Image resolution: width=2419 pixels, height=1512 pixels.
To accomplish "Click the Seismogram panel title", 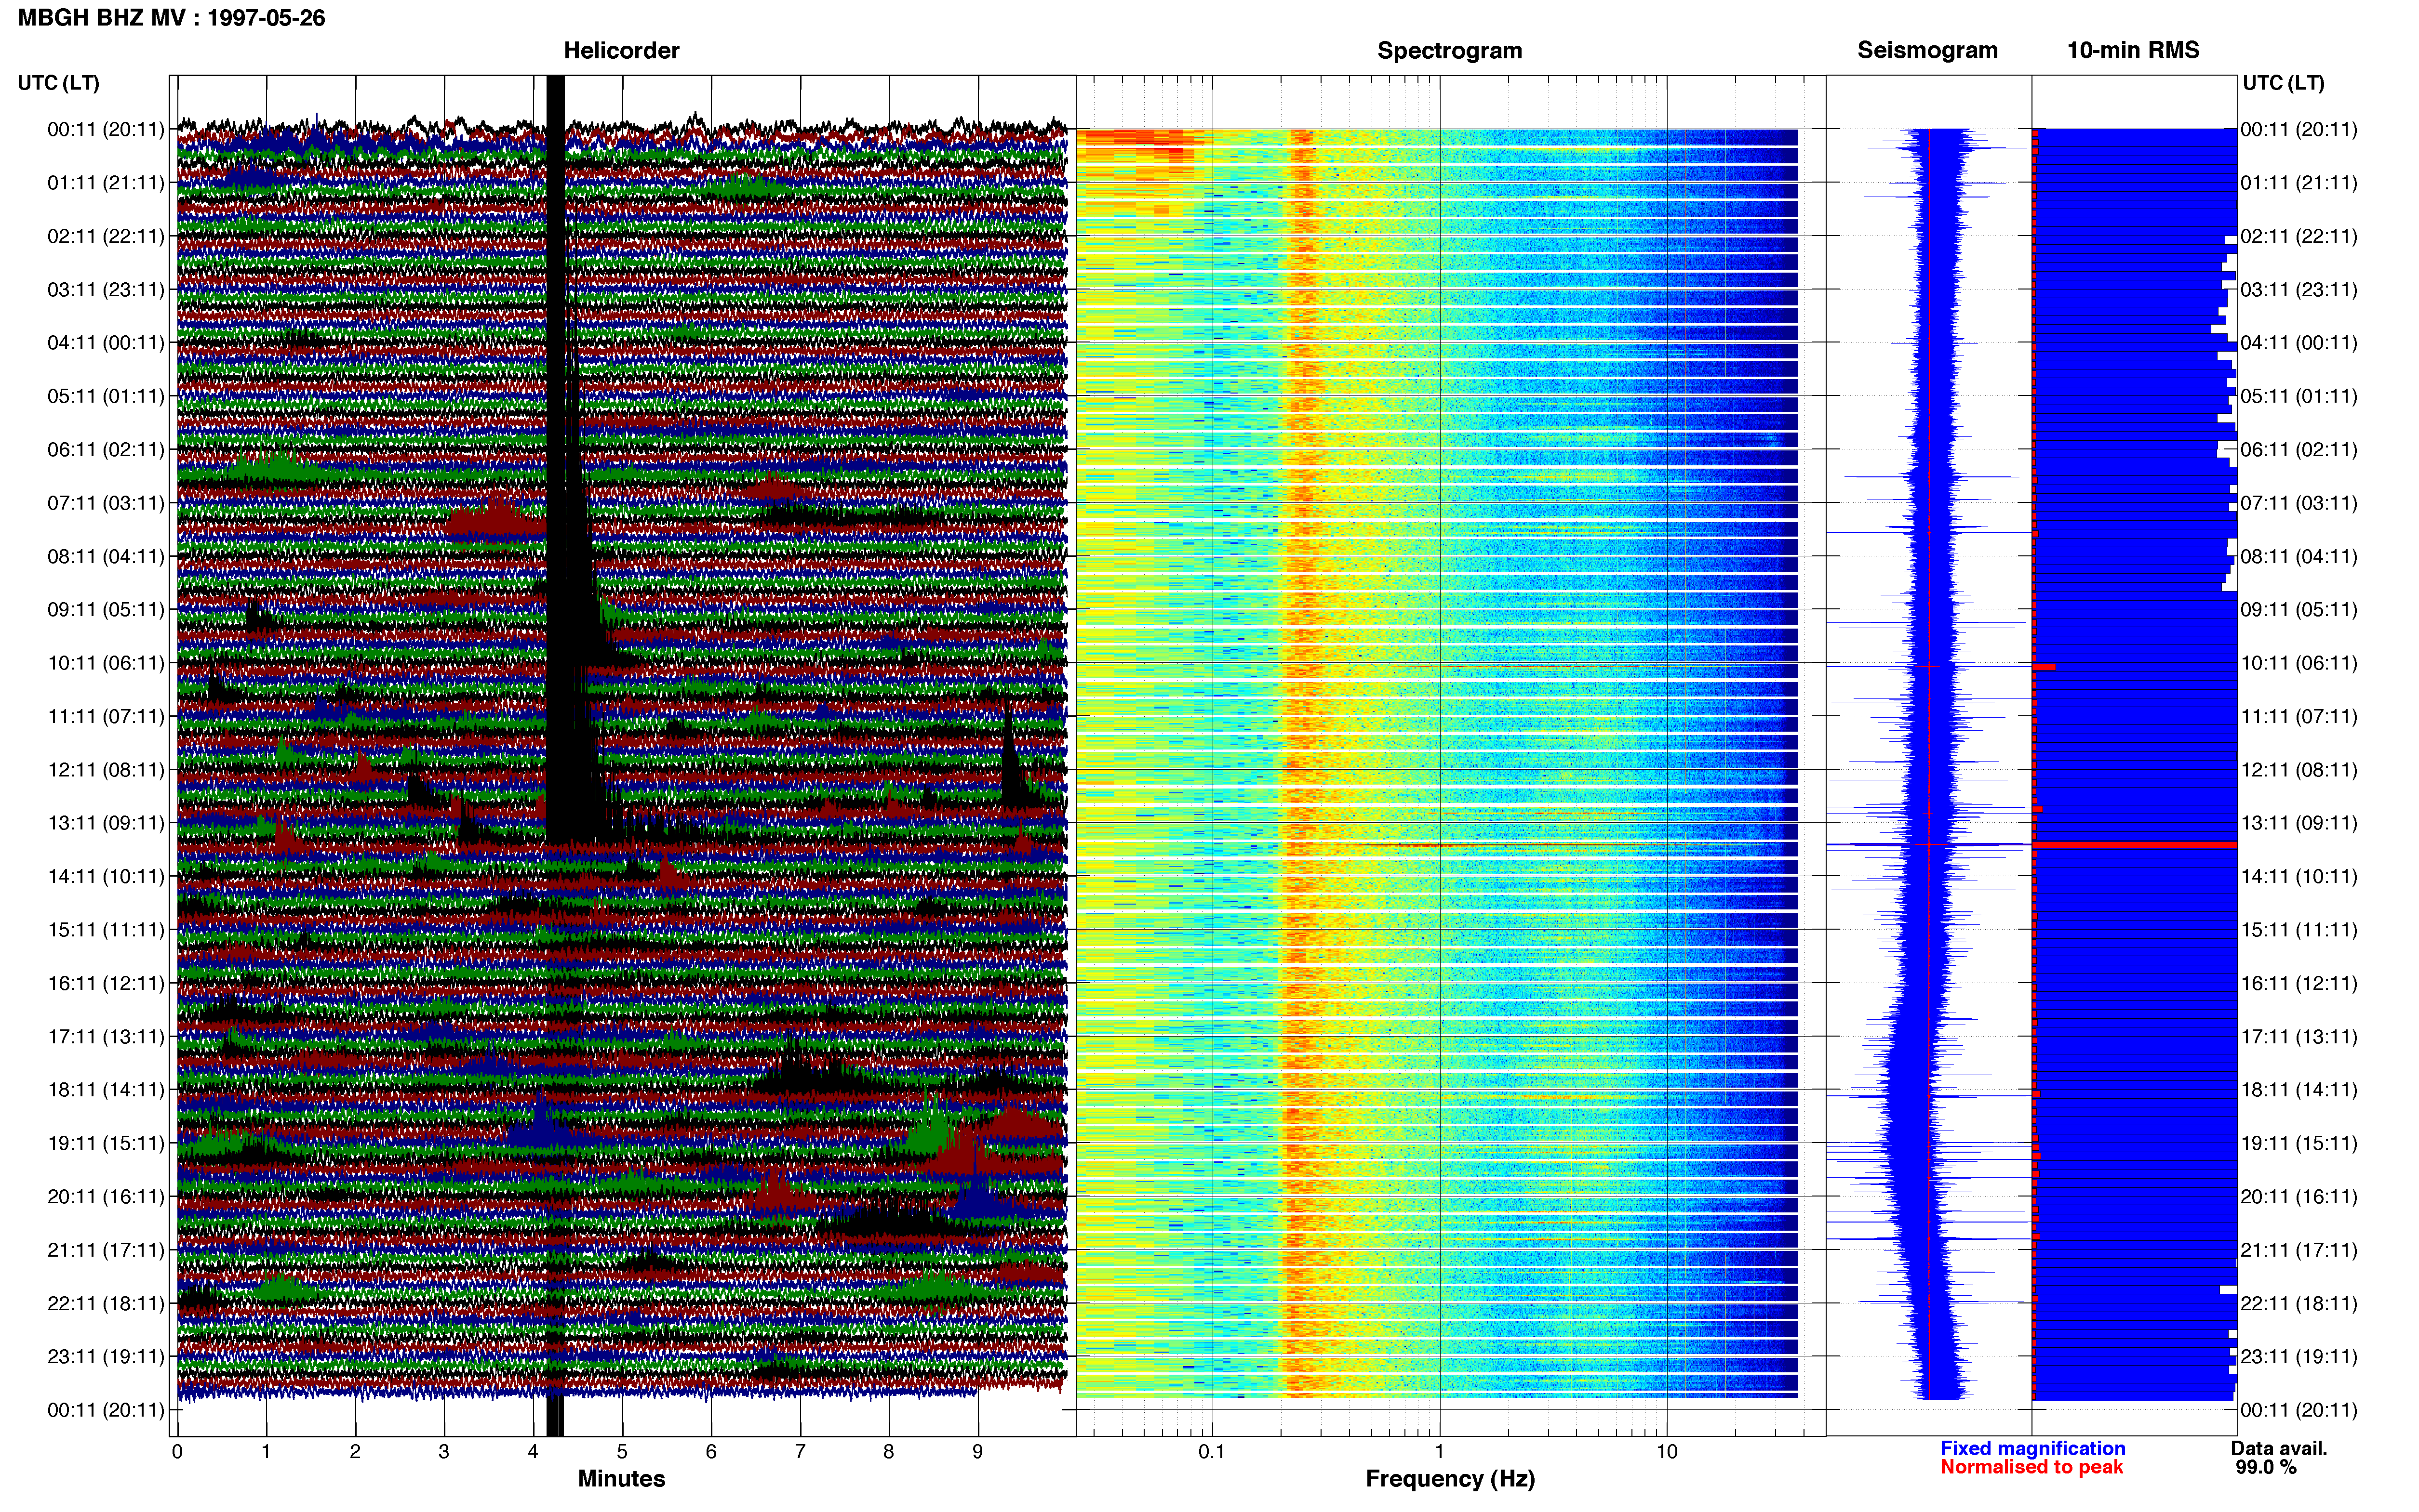I will (1927, 51).
